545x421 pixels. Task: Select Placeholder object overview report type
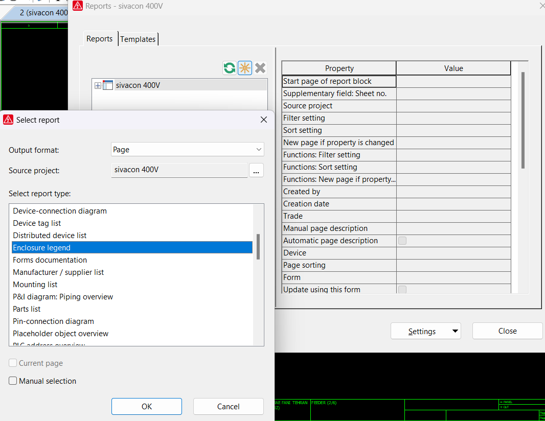[132, 334]
